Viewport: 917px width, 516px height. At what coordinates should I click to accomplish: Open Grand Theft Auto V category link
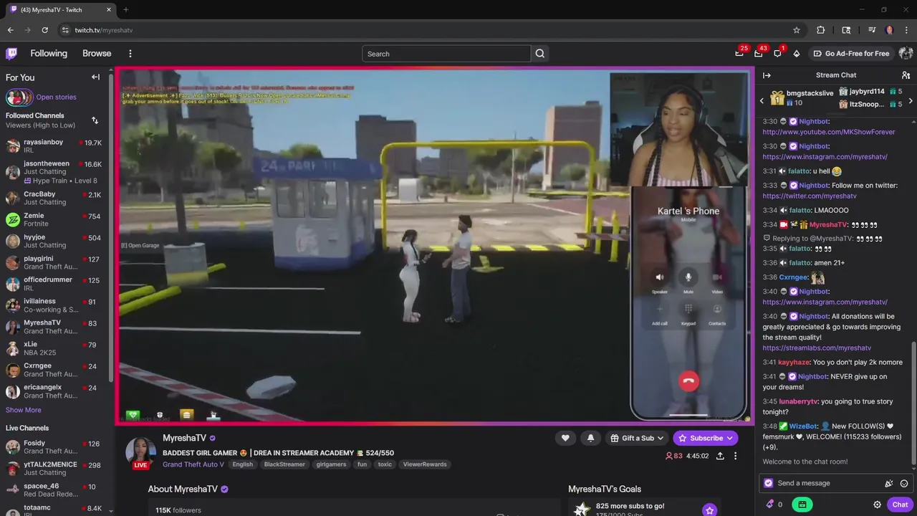[193, 464]
